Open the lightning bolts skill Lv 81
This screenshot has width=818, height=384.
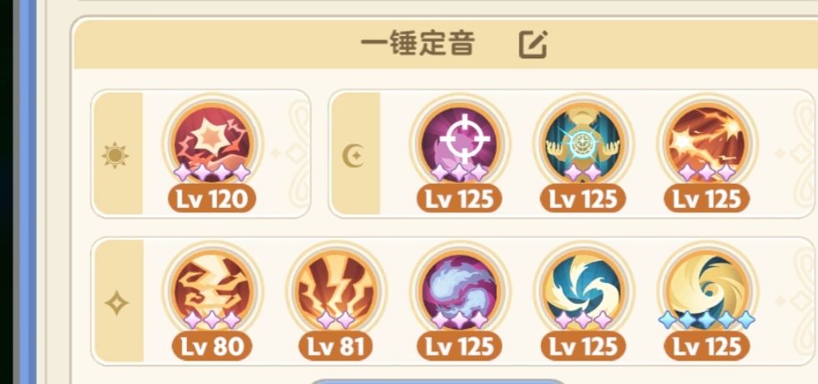point(336,290)
